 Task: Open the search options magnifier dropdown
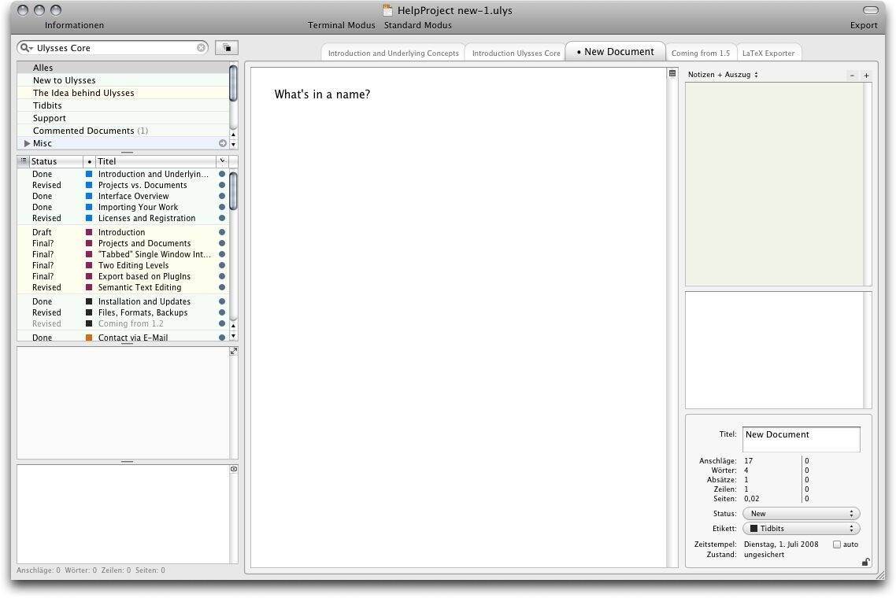pyautogui.click(x=26, y=48)
